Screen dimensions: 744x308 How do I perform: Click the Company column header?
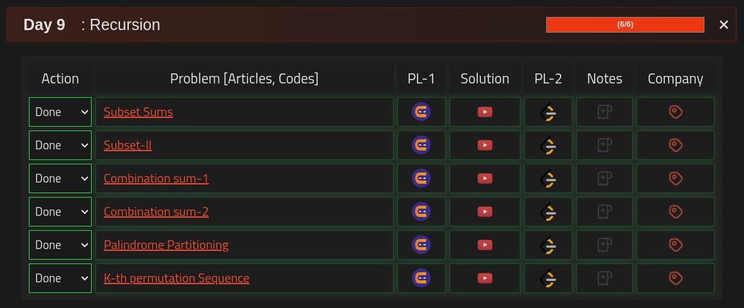tap(675, 78)
